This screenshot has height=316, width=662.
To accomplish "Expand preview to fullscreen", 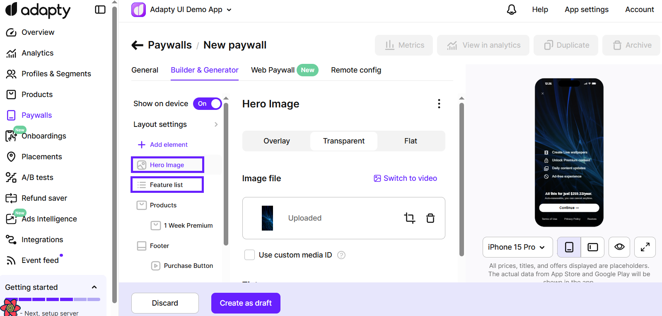I will pyautogui.click(x=645, y=247).
